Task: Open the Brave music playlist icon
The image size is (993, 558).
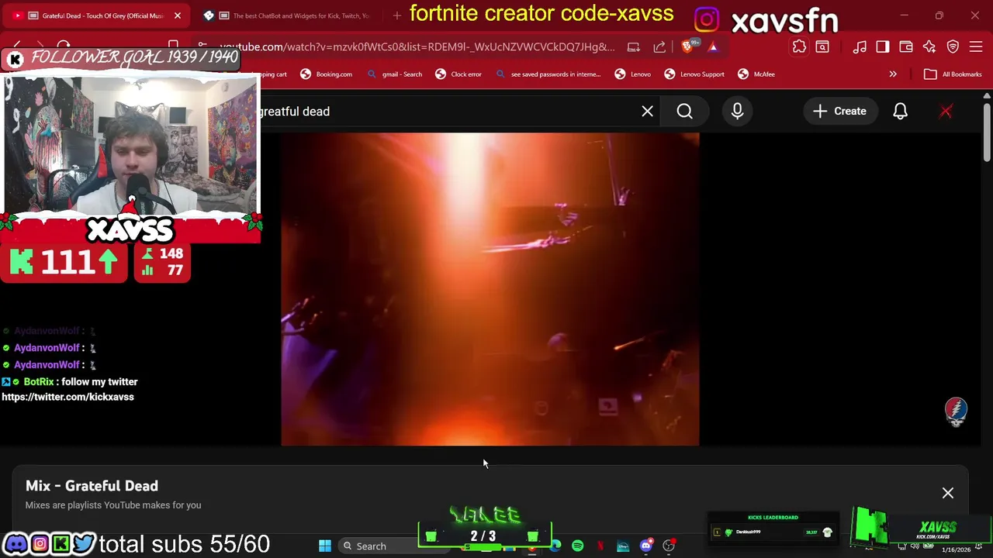Action: pyautogui.click(x=860, y=47)
